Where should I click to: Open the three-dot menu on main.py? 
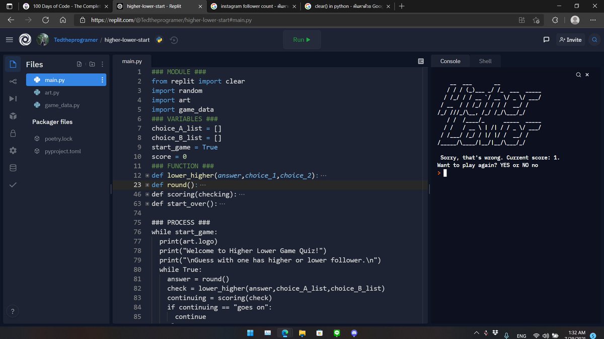click(102, 80)
